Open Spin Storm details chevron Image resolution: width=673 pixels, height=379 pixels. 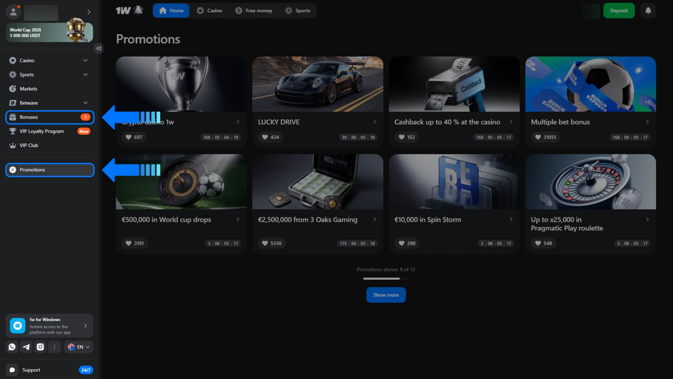pyautogui.click(x=511, y=219)
